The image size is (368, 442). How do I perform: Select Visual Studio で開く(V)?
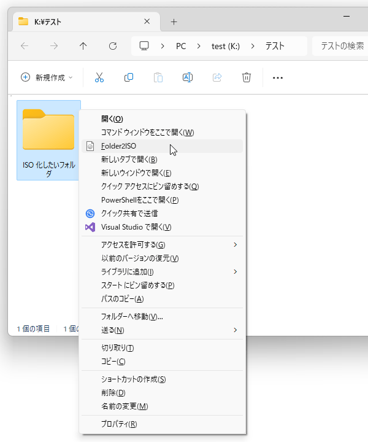tap(162, 227)
